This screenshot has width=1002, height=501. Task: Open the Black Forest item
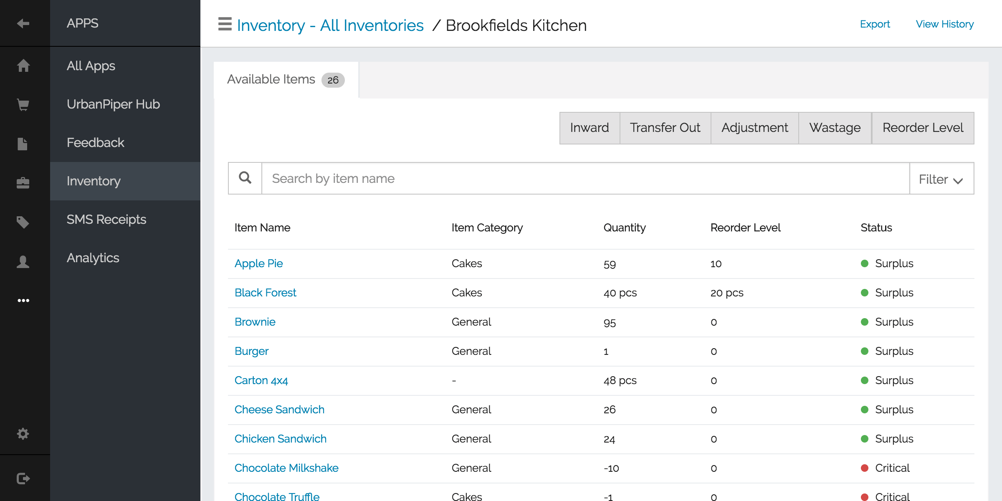[266, 293]
